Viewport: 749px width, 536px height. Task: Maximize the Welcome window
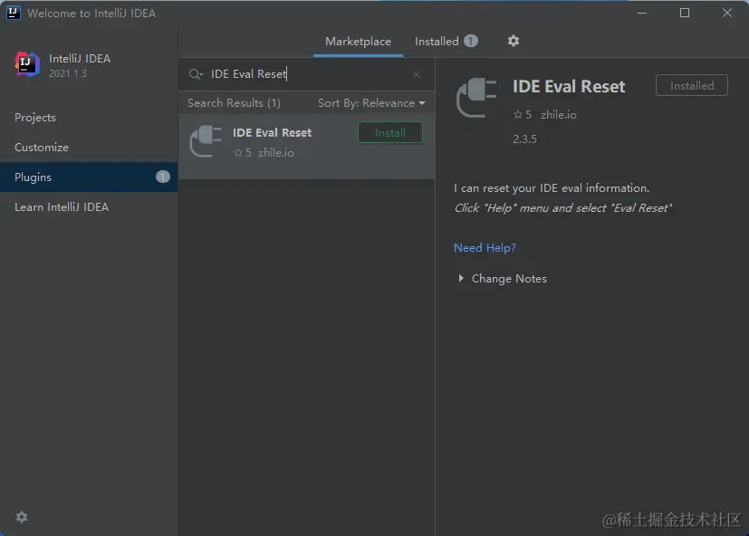point(685,13)
